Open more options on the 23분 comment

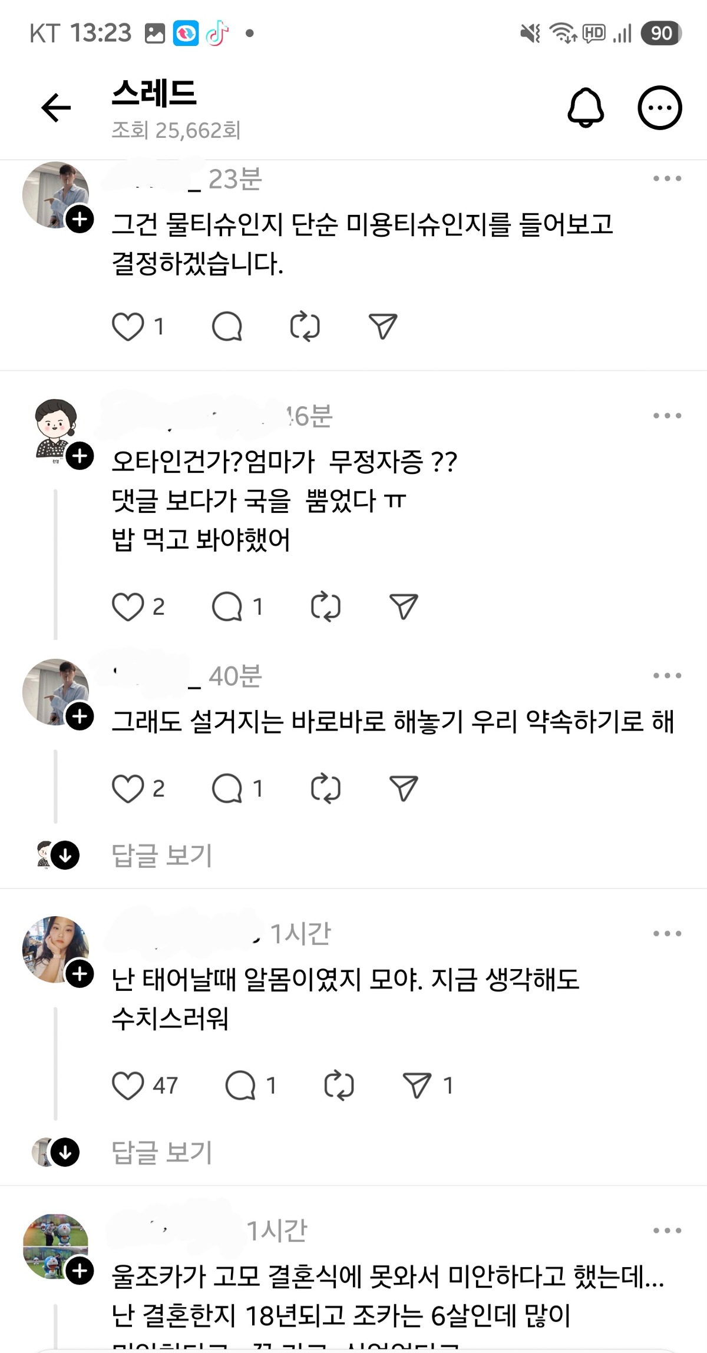pos(667,178)
